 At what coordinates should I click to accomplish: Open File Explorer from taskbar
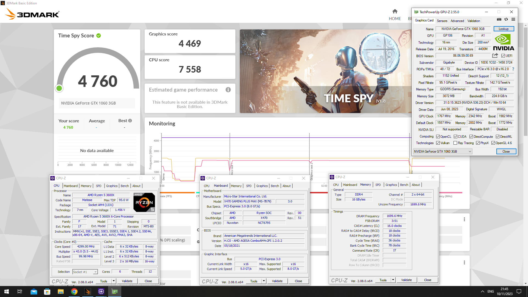pyautogui.click(x=61, y=291)
